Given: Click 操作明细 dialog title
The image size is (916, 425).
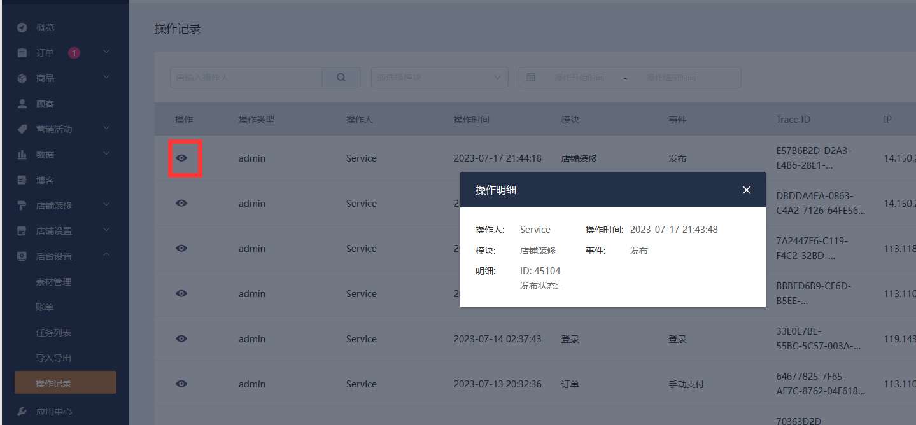Looking at the screenshot, I should point(496,190).
